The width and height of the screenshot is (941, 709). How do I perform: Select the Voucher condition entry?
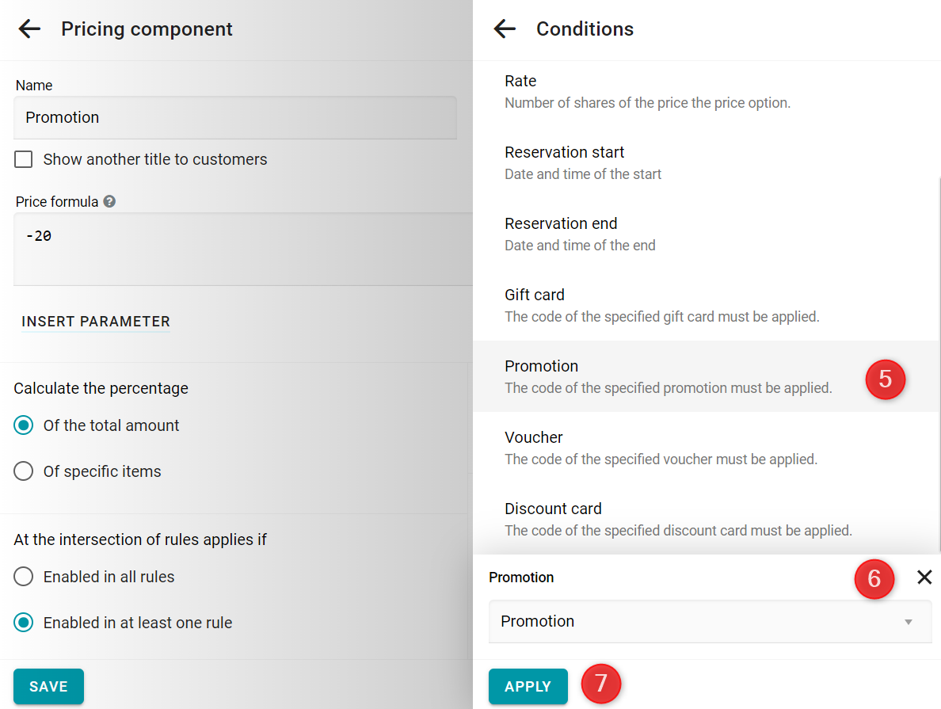tap(707, 448)
